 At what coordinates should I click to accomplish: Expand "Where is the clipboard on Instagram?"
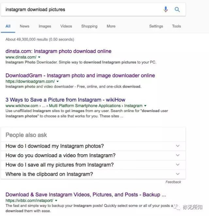point(93,174)
